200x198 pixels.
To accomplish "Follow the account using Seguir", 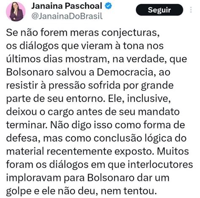I will (x=159, y=10).
